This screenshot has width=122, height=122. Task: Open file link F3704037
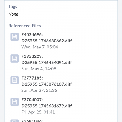click(x=32, y=100)
